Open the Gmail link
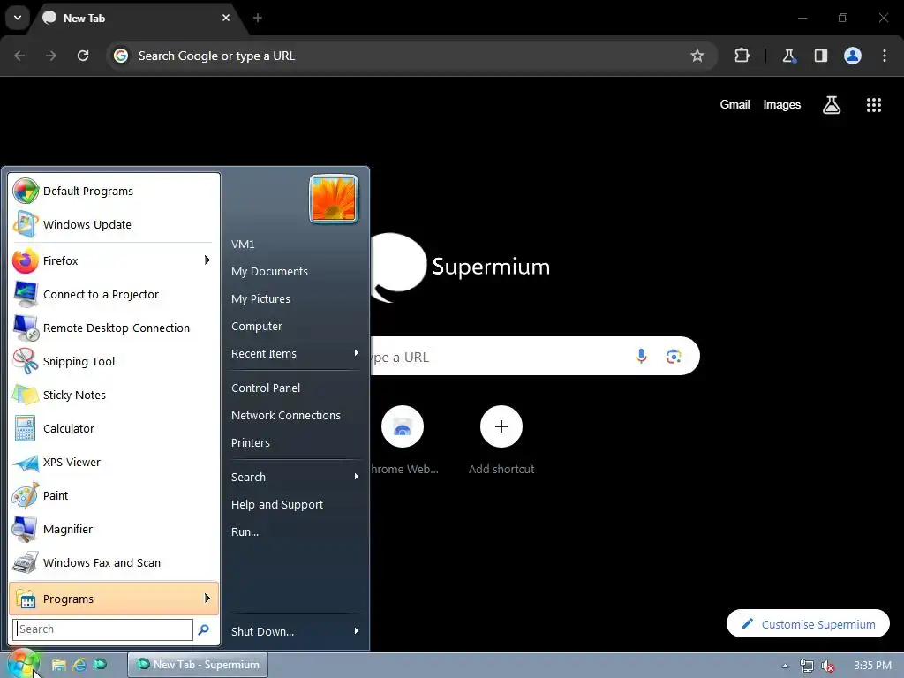 point(735,104)
